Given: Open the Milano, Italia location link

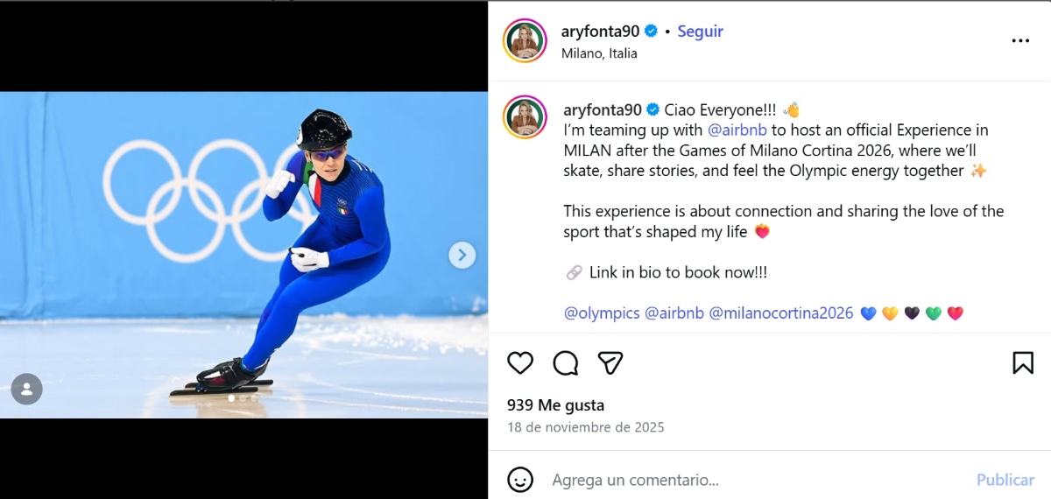Looking at the screenshot, I should tap(599, 53).
